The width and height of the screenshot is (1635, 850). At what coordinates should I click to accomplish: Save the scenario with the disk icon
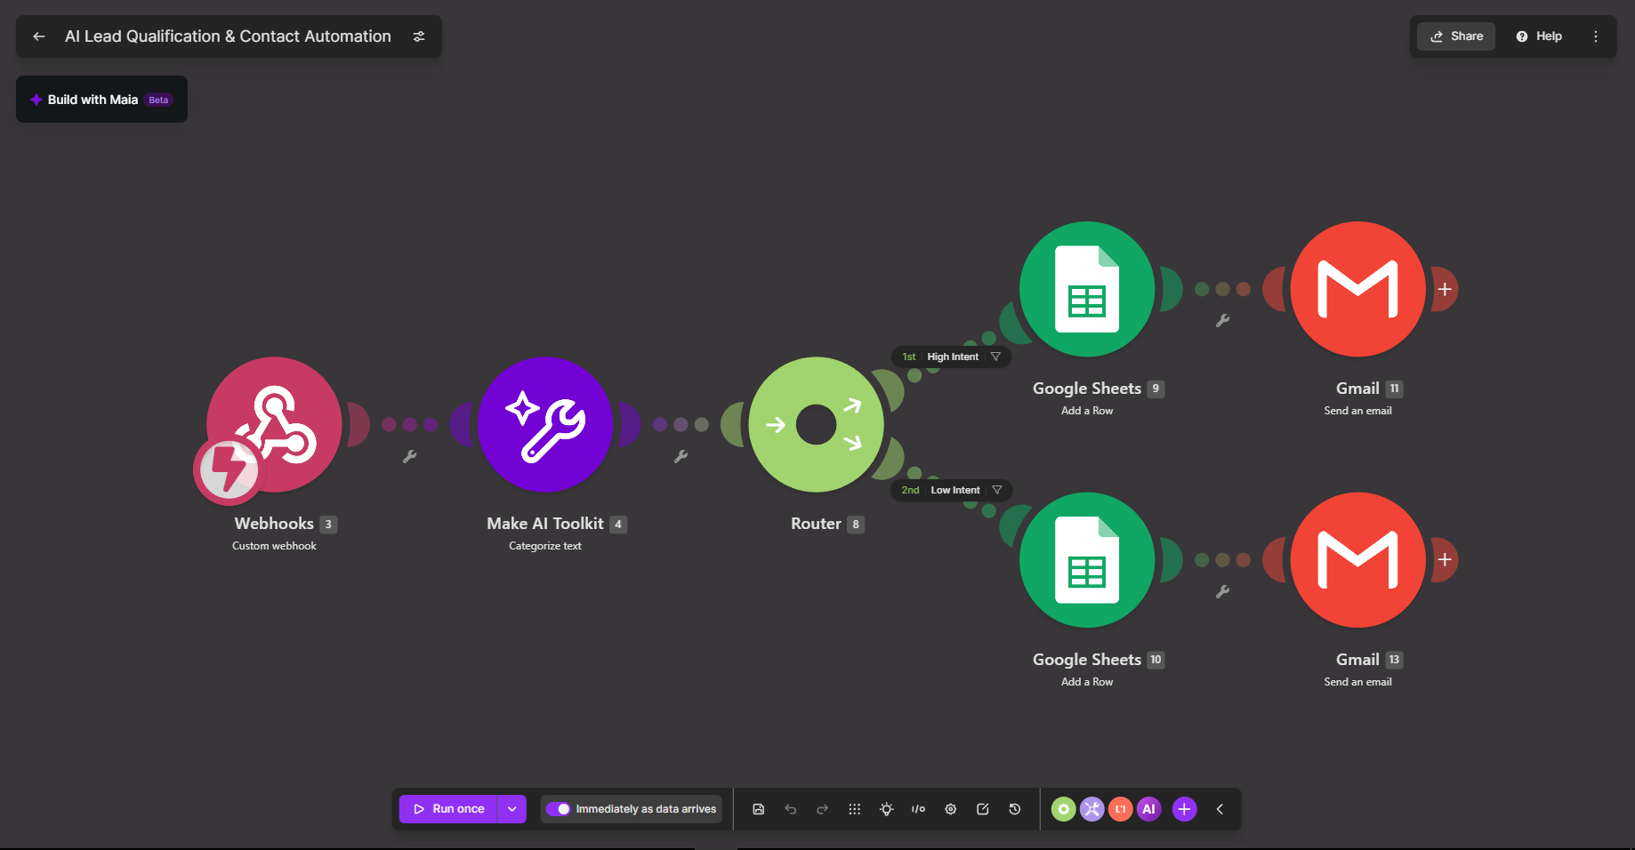pyautogui.click(x=759, y=809)
